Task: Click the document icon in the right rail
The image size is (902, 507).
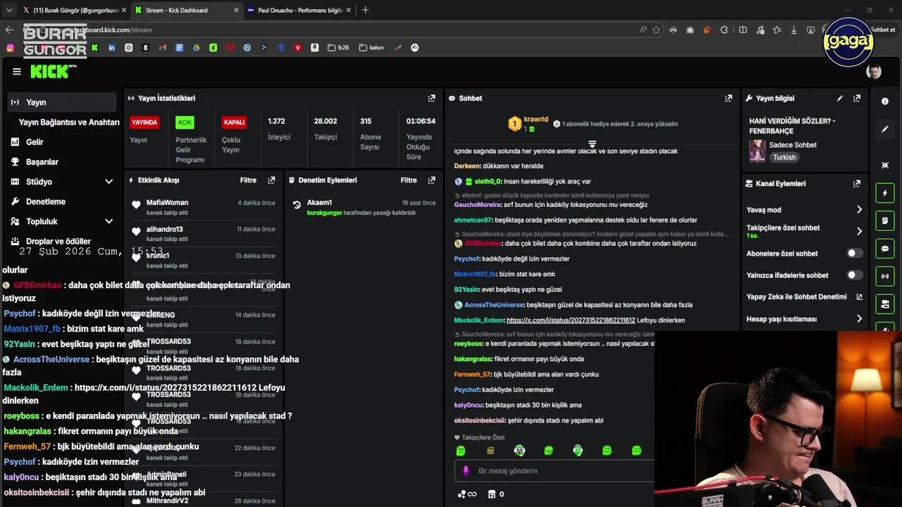Action: [885, 221]
